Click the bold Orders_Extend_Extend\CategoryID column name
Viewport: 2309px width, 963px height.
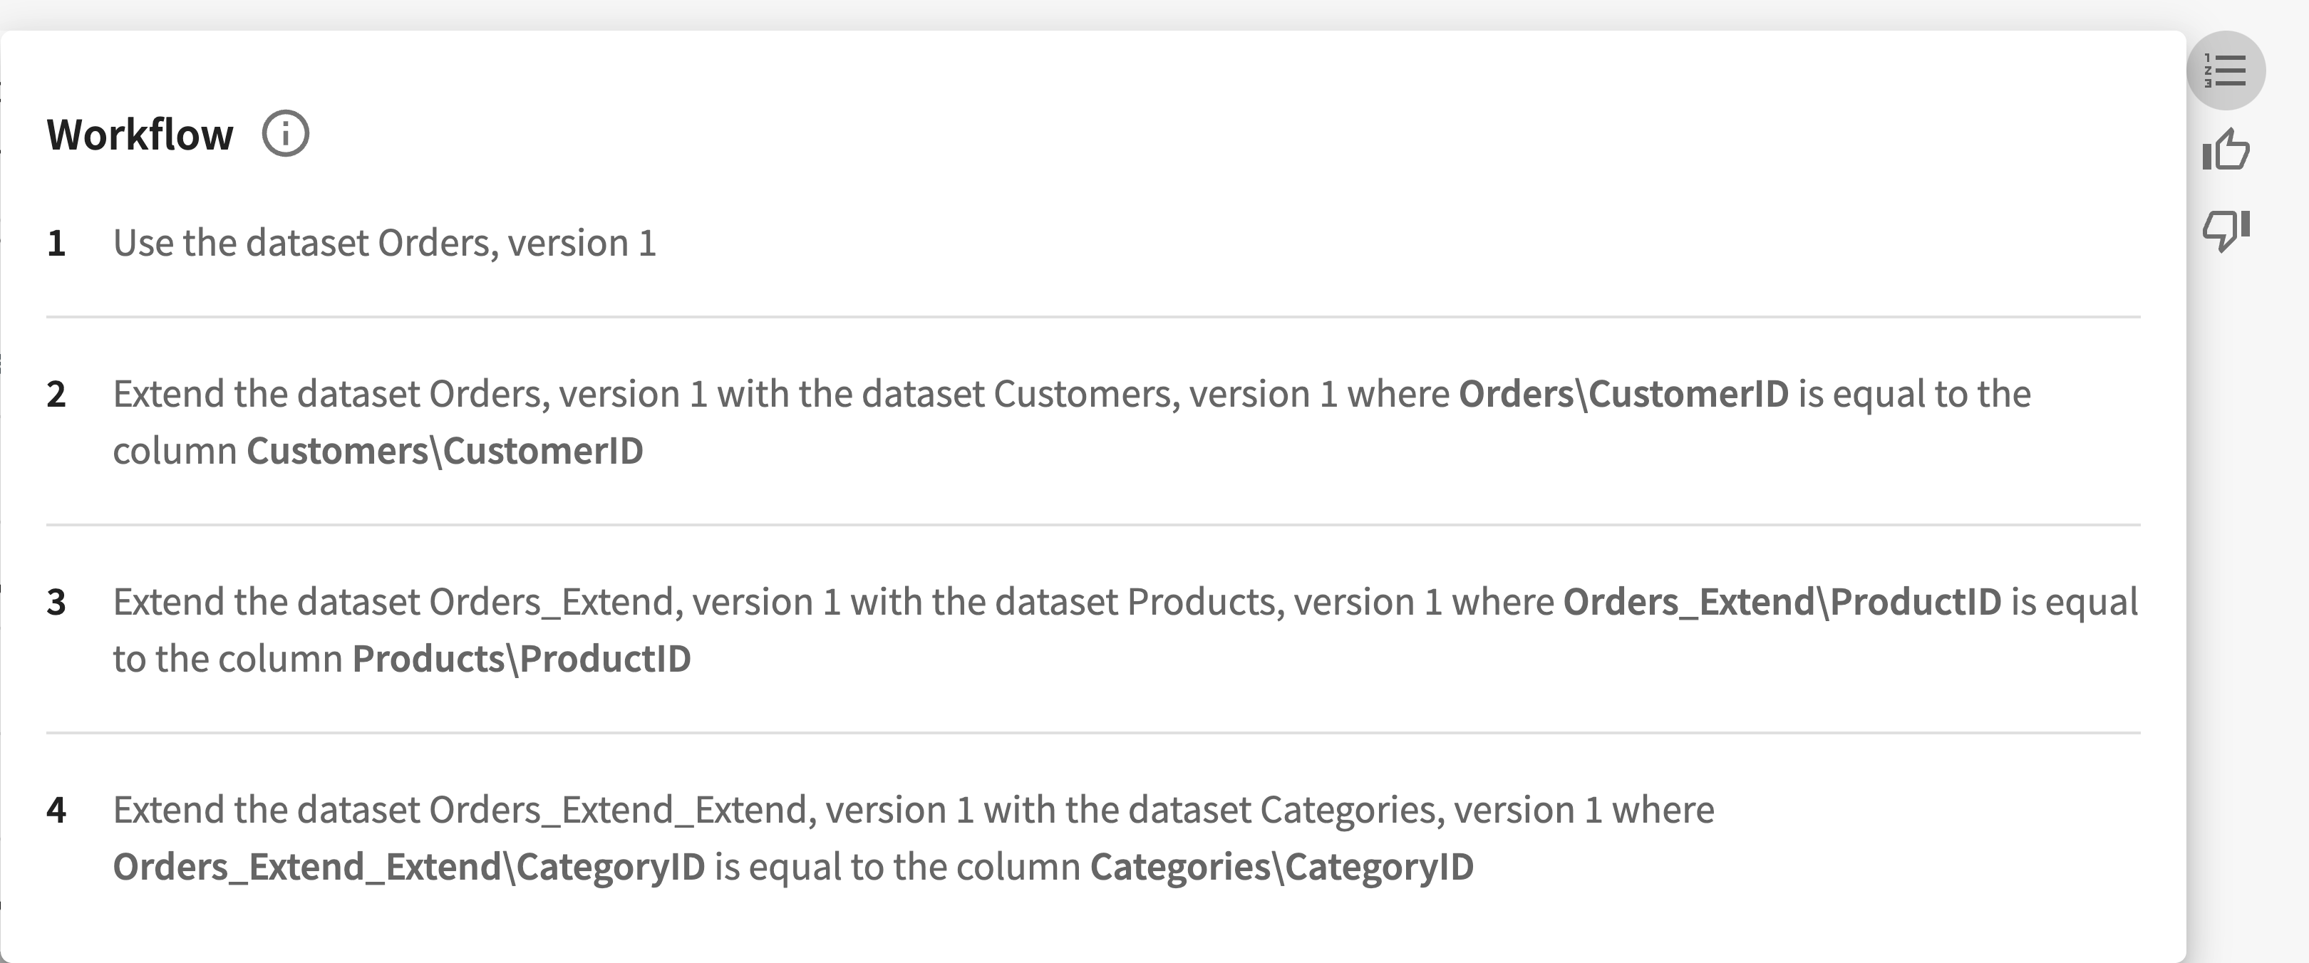[409, 866]
